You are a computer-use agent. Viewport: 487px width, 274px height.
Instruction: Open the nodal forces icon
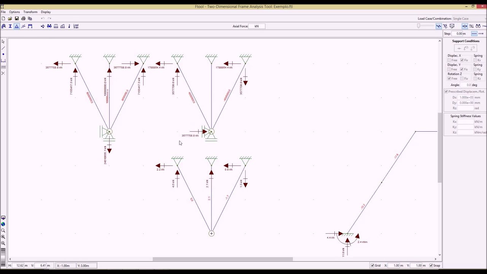[43, 26]
